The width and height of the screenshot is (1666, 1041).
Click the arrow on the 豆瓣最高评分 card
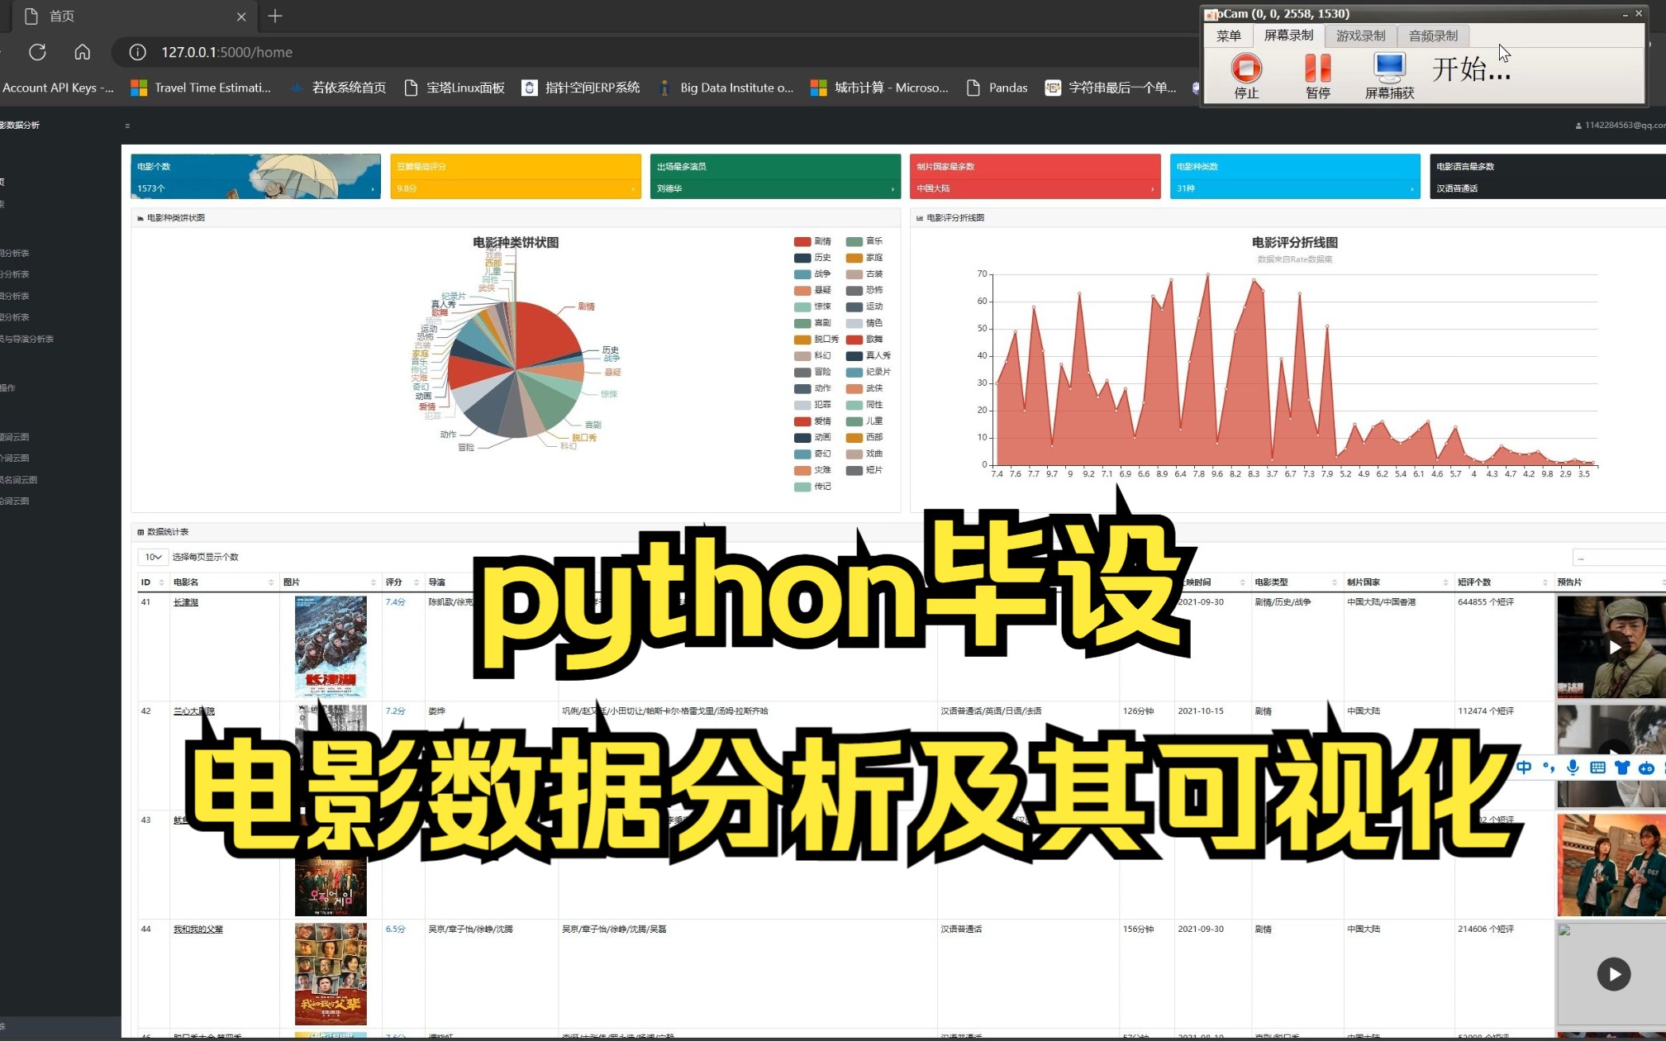(x=634, y=188)
